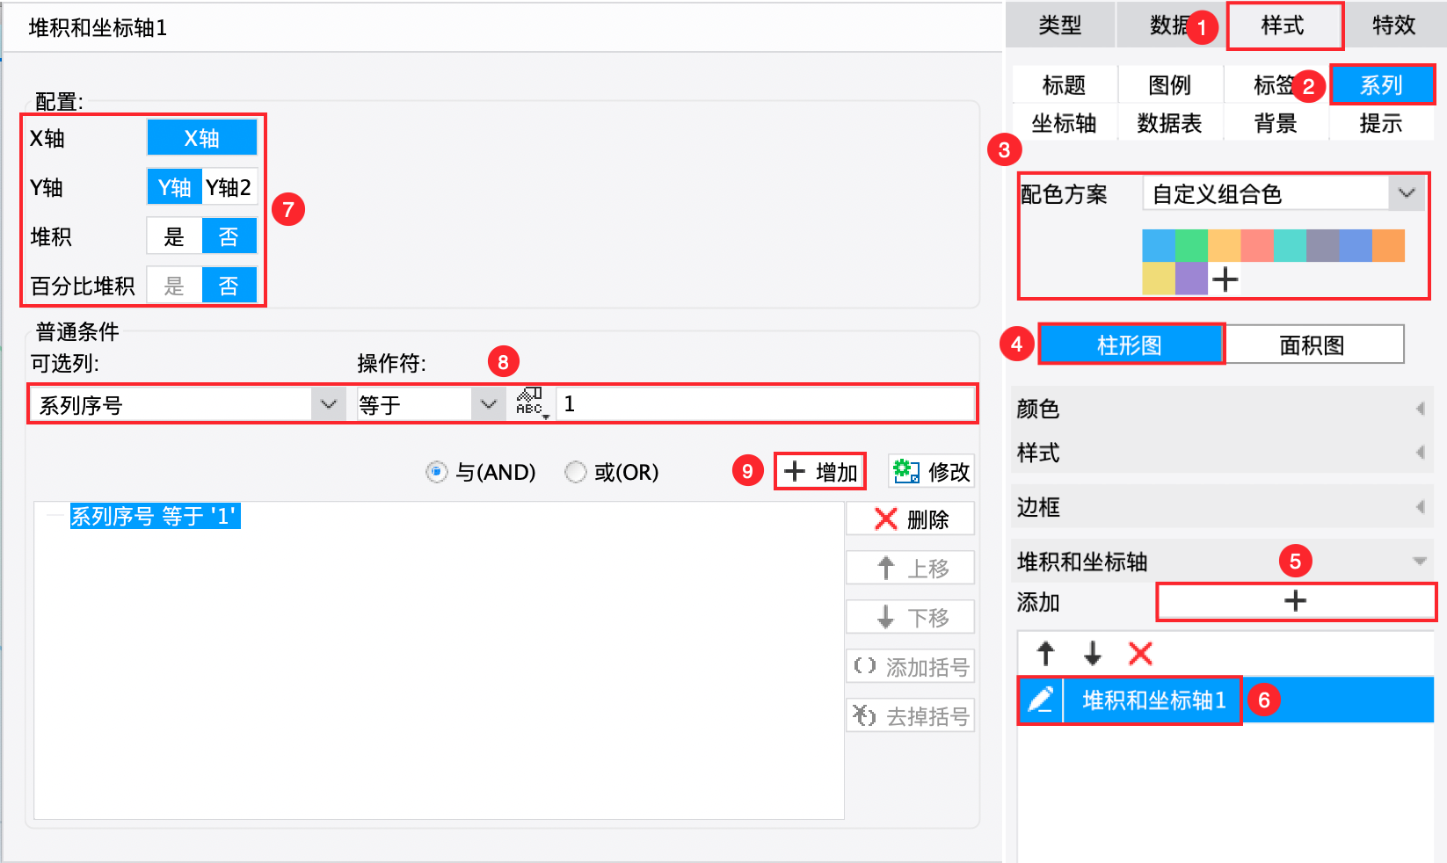Set 堆积 to 是

click(x=174, y=236)
